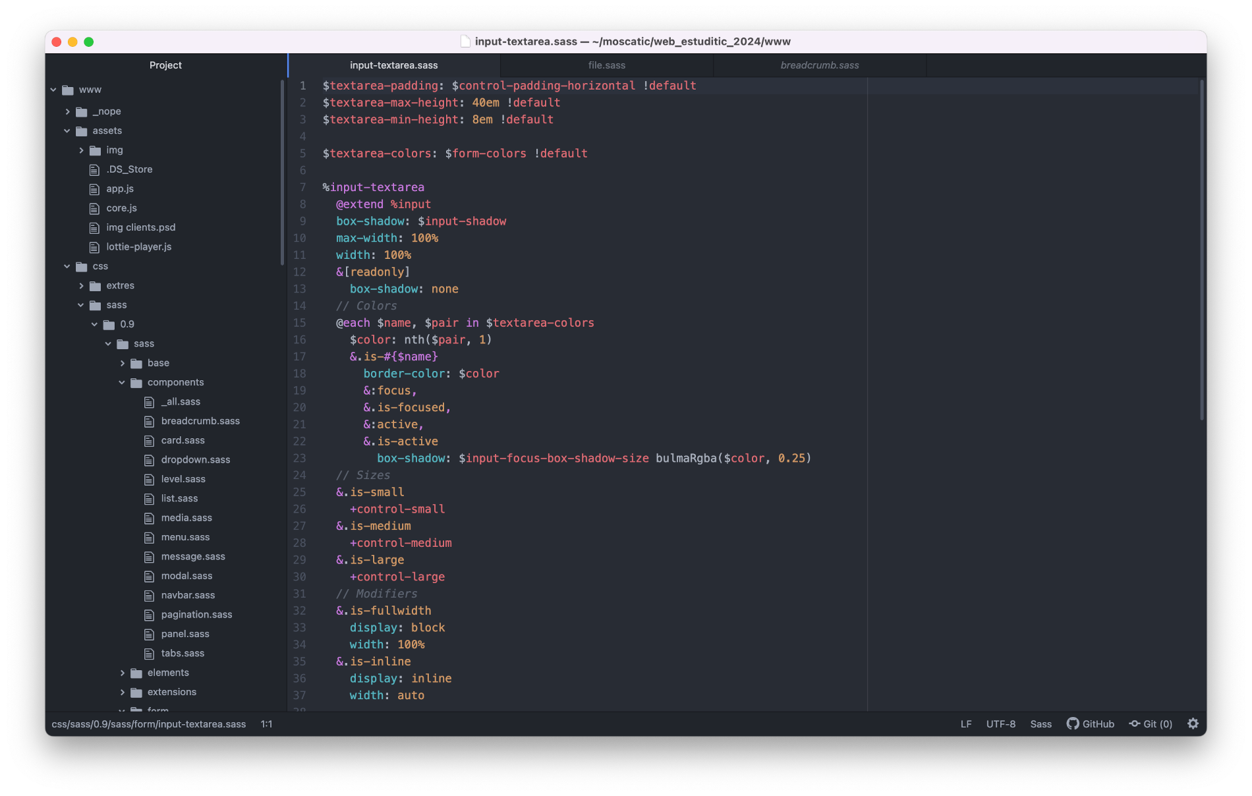Image resolution: width=1252 pixels, height=796 pixels.
Task: Click the document icon in window title
Action: (465, 42)
